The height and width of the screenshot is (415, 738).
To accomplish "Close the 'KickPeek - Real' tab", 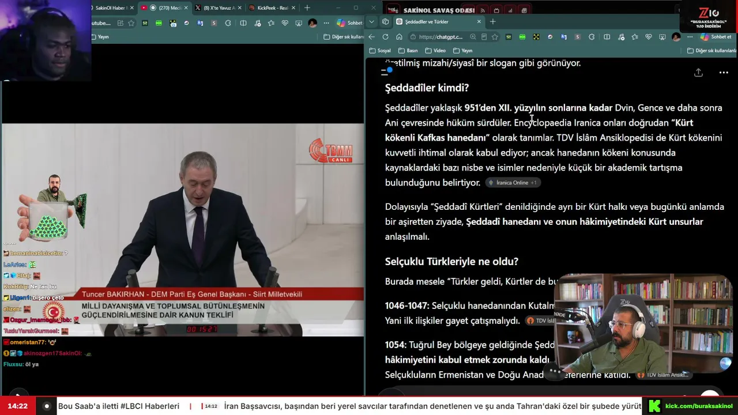I will (x=293, y=8).
